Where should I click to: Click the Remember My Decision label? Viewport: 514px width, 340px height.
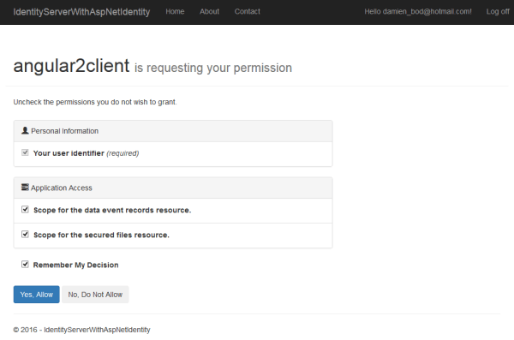click(x=75, y=265)
